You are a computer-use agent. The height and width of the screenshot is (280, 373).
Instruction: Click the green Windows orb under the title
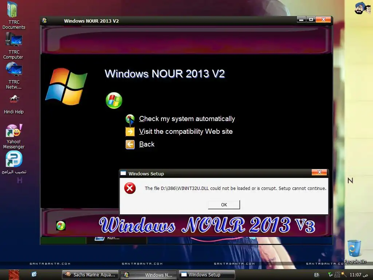114,101
